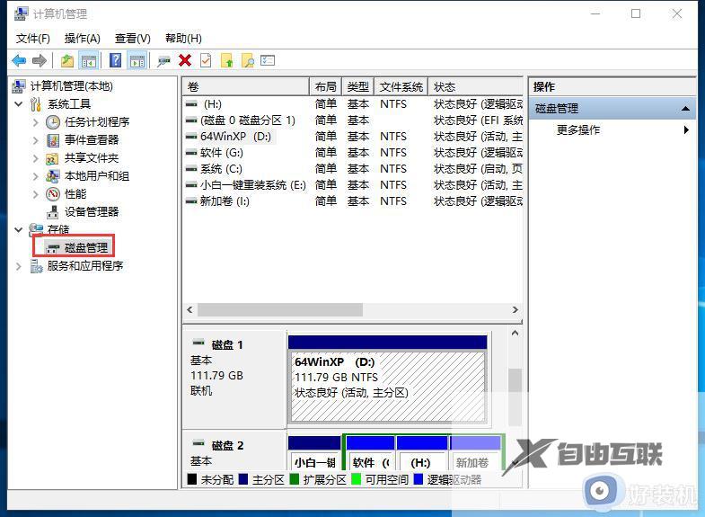Click the Device Manager icon
This screenshot has width=705, height=517.
coord(53,212)
